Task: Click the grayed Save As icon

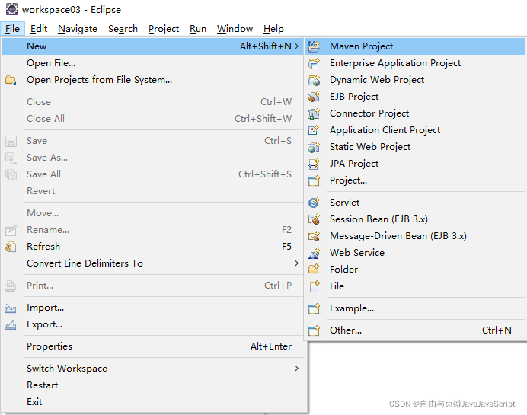Action: point(11,158)
